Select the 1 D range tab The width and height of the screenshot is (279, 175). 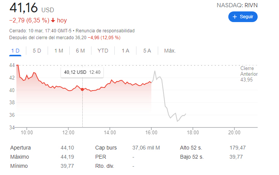(x=15, y=51)
